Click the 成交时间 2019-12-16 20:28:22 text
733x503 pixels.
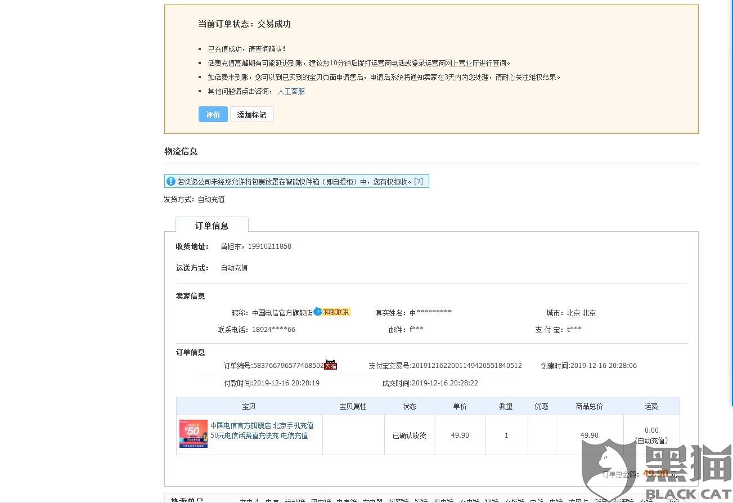click(430, 383)
